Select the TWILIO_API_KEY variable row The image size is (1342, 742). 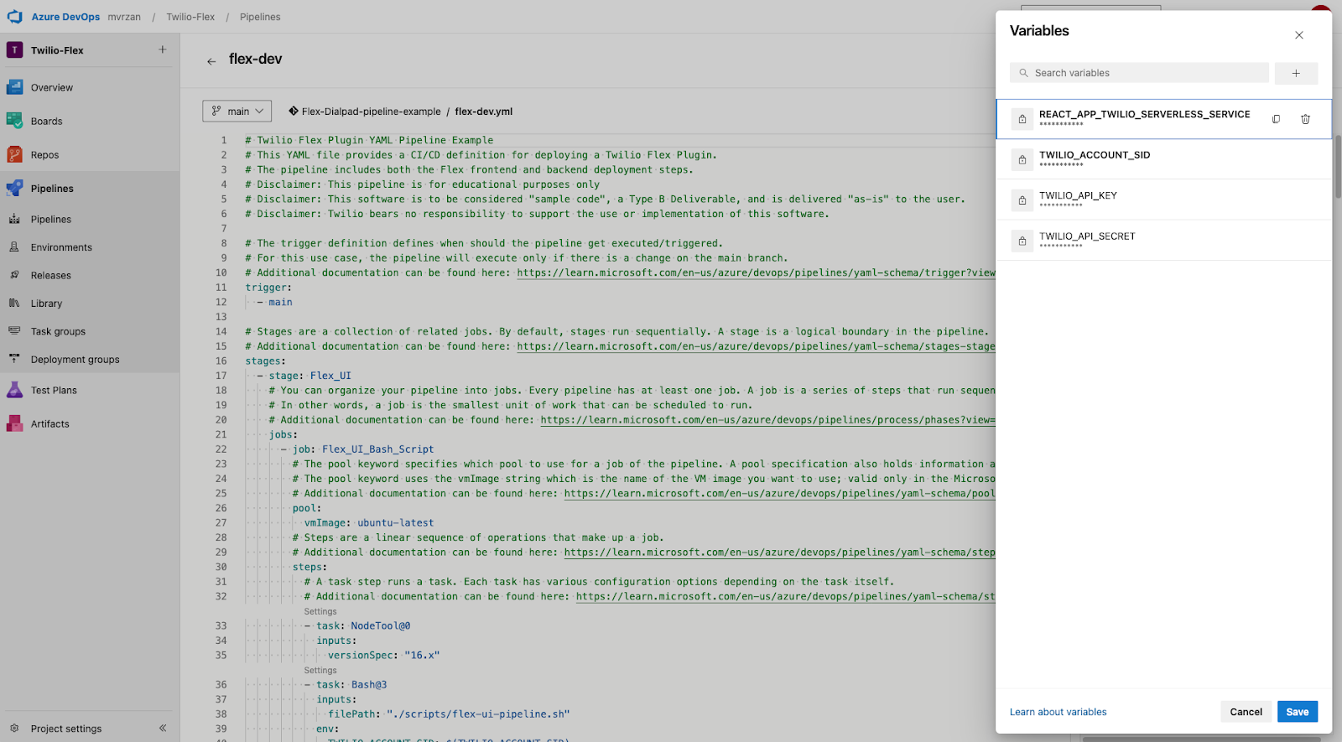point(1164,200)
